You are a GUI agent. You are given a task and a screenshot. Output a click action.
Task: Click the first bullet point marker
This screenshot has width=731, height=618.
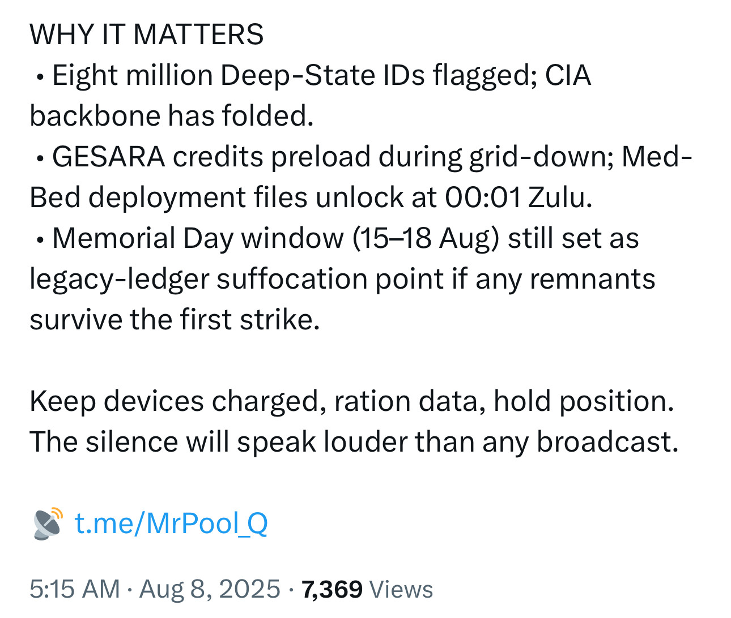point(39,77)
